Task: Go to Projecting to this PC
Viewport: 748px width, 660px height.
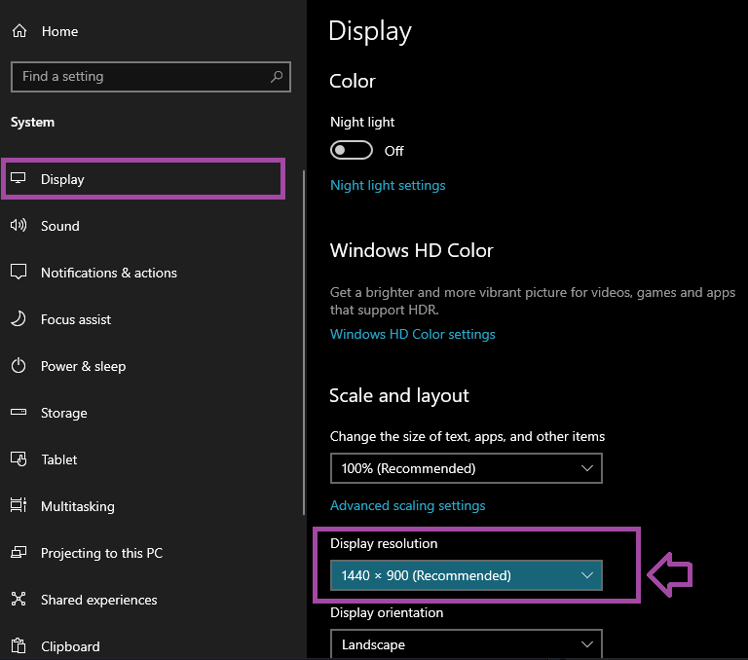Action: 101,553
